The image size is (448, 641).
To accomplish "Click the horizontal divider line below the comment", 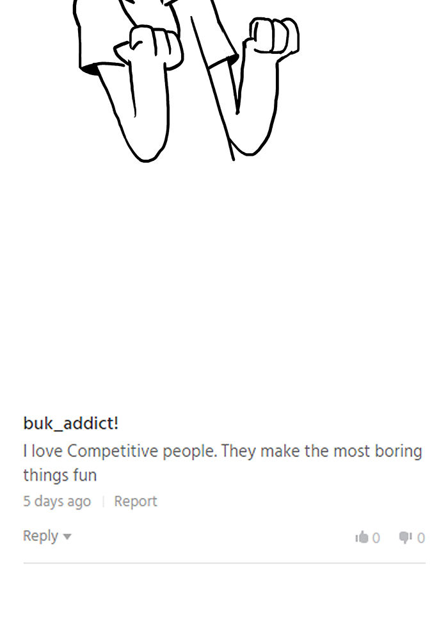I will 225,563.
